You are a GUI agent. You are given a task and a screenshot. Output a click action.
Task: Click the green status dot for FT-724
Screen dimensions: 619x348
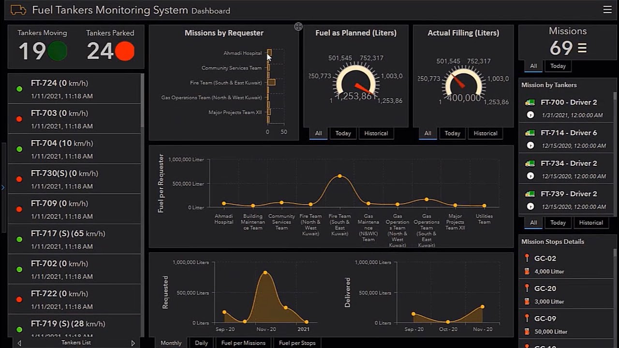(x=19, y=89)
